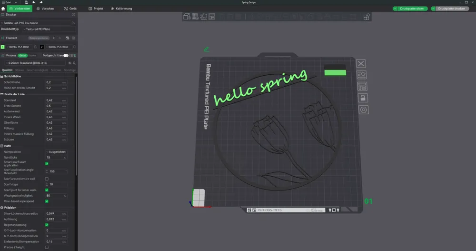Open the Nahtposition Ausgerichtet dropdown
This screenshot has width=476, height=251.
pyautogui.click(x=56, y=151)
